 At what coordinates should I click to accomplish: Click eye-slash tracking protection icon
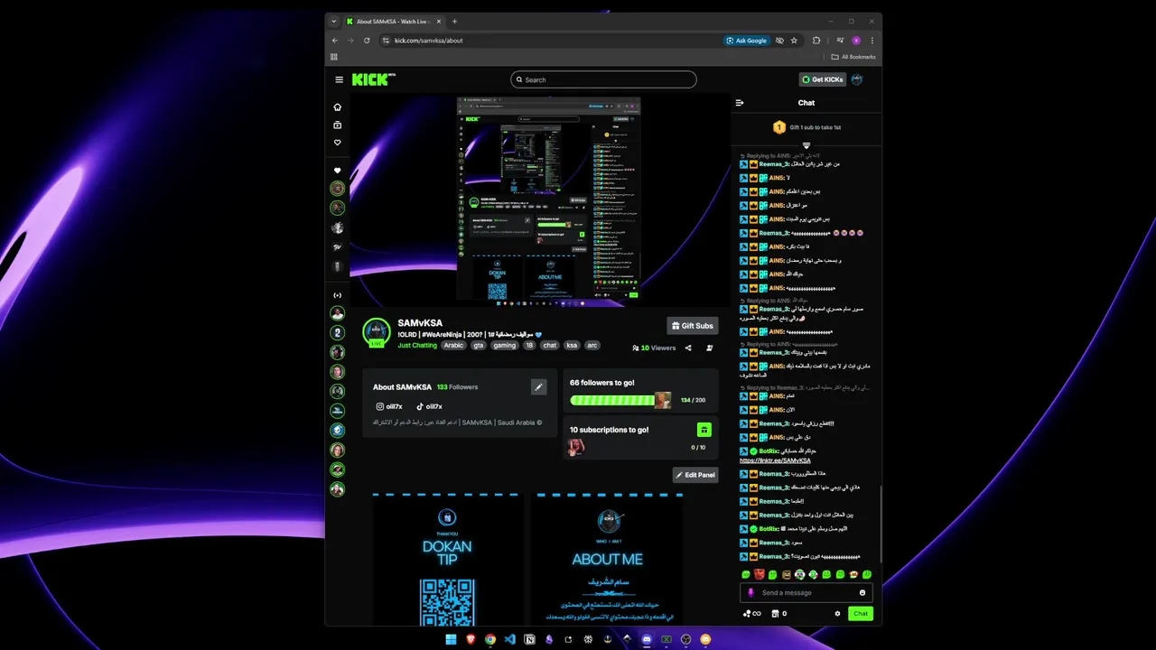point(779,41)
